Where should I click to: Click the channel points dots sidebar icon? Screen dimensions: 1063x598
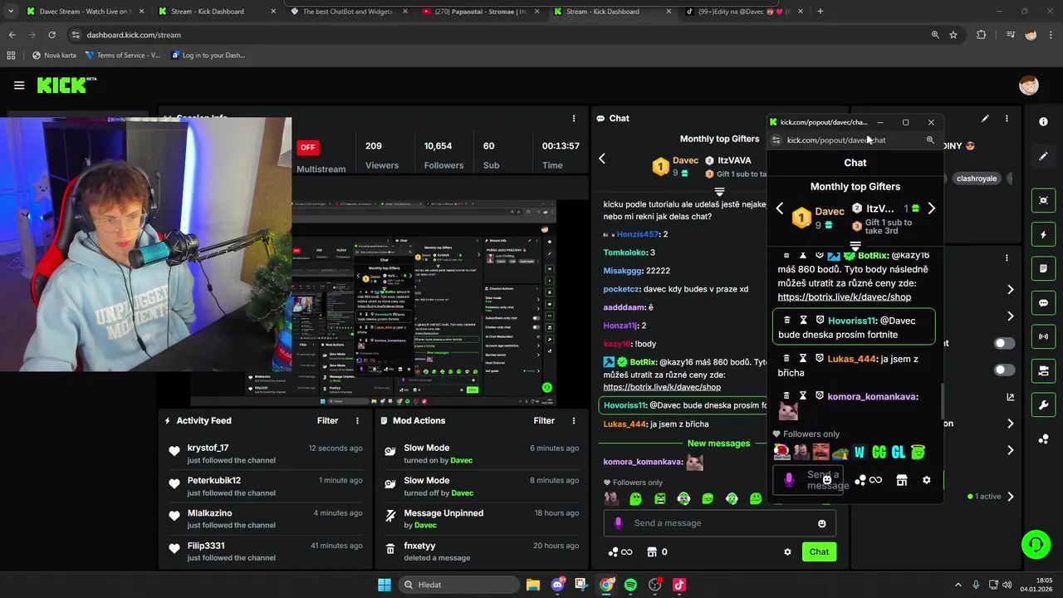[x=1043, y=439]
